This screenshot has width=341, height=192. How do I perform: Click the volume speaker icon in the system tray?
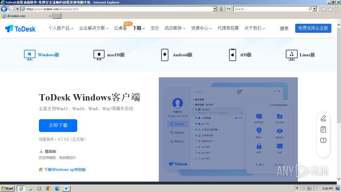click(x=303, y=189)
